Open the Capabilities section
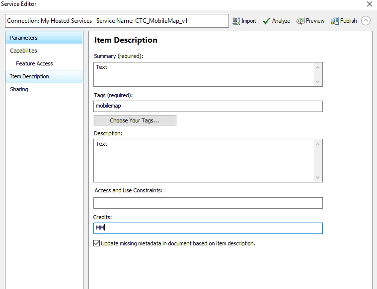 click(23, 51)
